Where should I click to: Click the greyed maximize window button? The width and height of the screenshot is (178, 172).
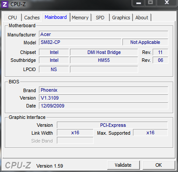point(150,3)
